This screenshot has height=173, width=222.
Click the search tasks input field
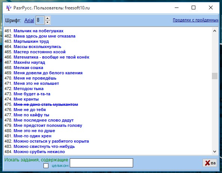coord(101,163)
